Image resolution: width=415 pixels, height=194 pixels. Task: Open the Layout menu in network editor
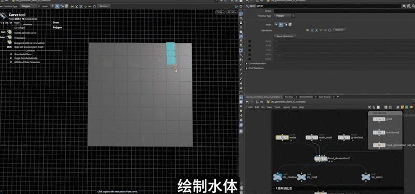(286, 107)
